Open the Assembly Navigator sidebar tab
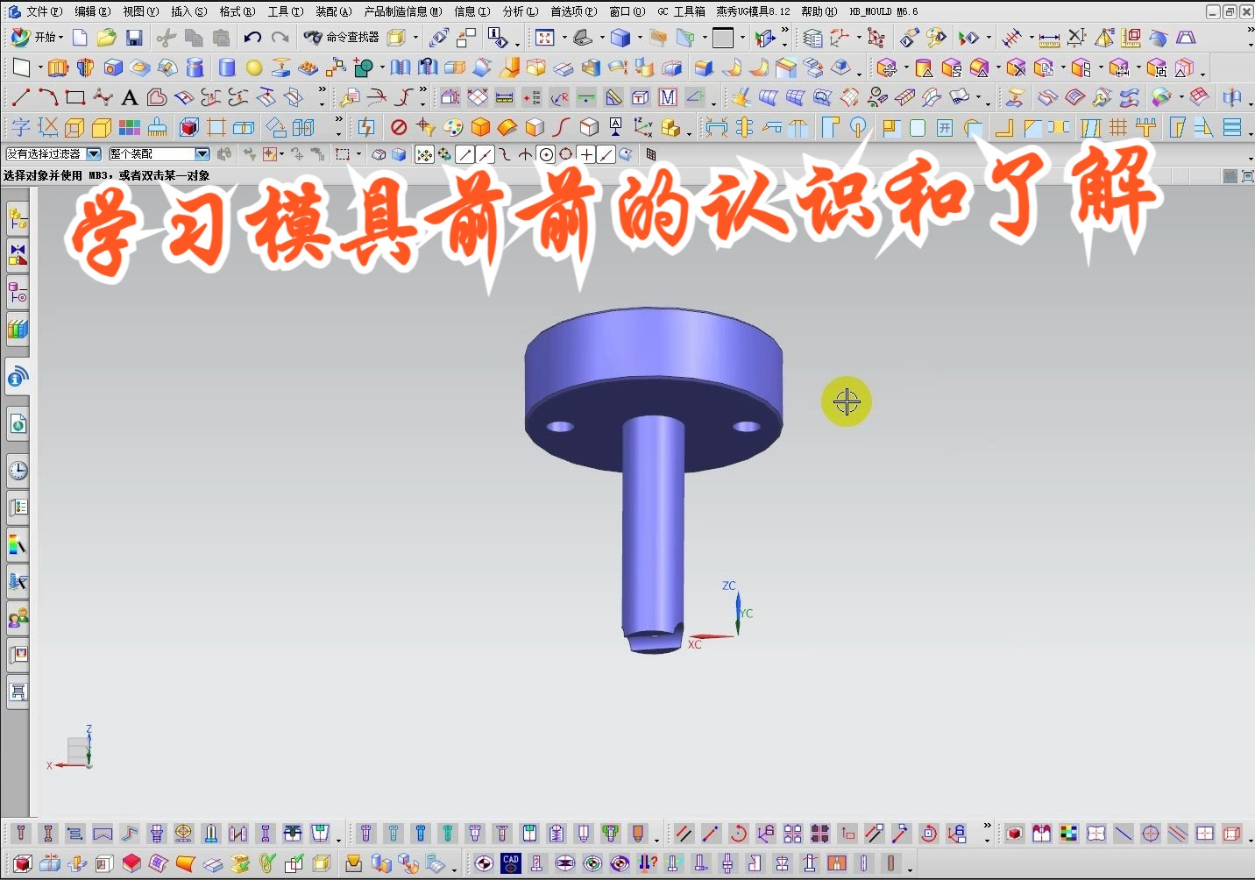Image resolution: width=1255 pixels, height=880 pixels. click(18, 218)
